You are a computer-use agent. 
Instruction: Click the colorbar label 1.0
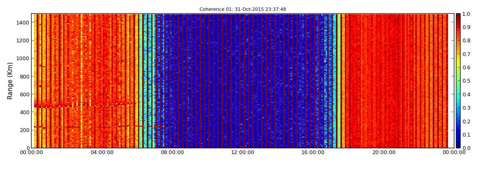466,14
